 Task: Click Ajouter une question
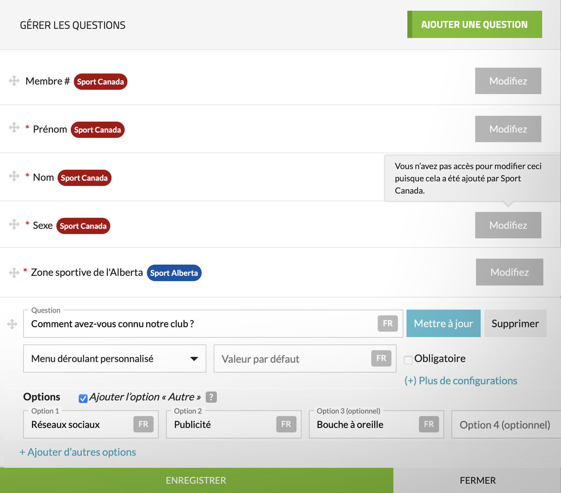(x=474, y=24)
